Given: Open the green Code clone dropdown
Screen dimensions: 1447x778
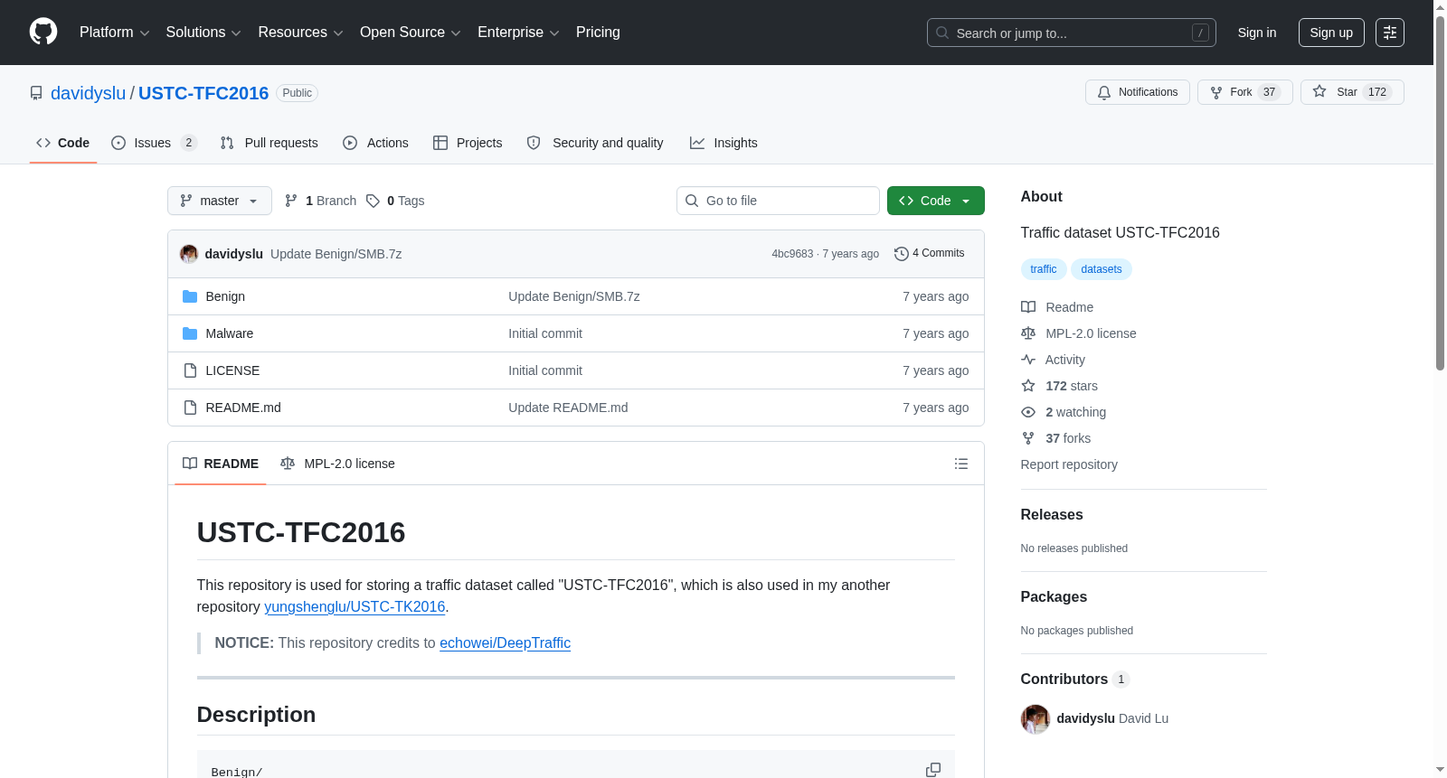Looking at the screenshot, I should [936, 201].
